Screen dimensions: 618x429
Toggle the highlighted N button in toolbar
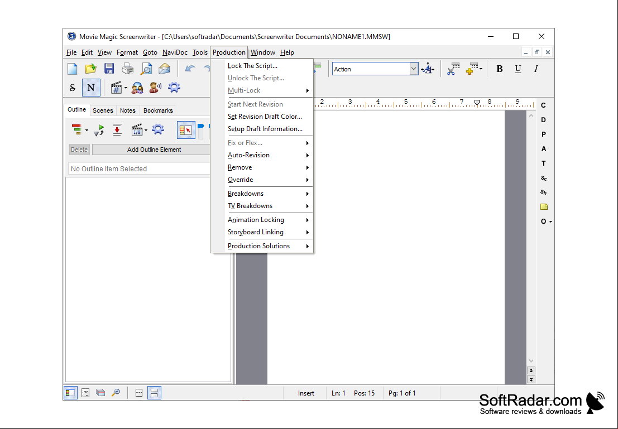(x=91, y=88)
